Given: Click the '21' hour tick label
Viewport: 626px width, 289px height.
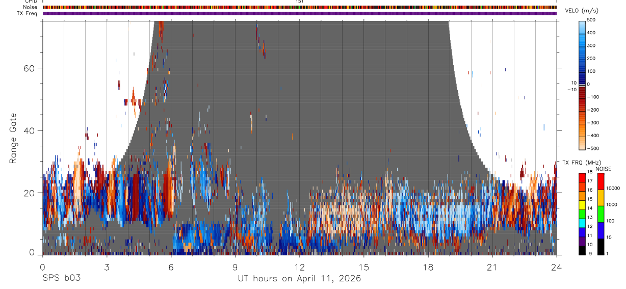Looking at the screenshot, I should pos(492,267).
